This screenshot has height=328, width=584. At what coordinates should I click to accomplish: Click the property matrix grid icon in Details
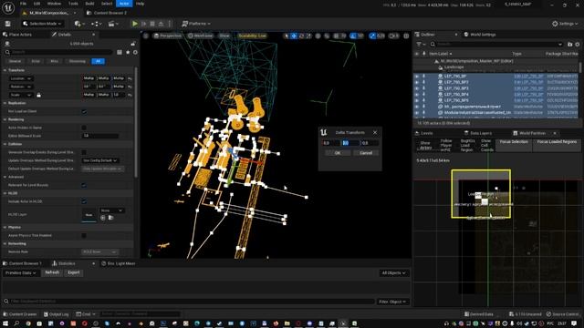pyautogui.click(x=120, y=53)
